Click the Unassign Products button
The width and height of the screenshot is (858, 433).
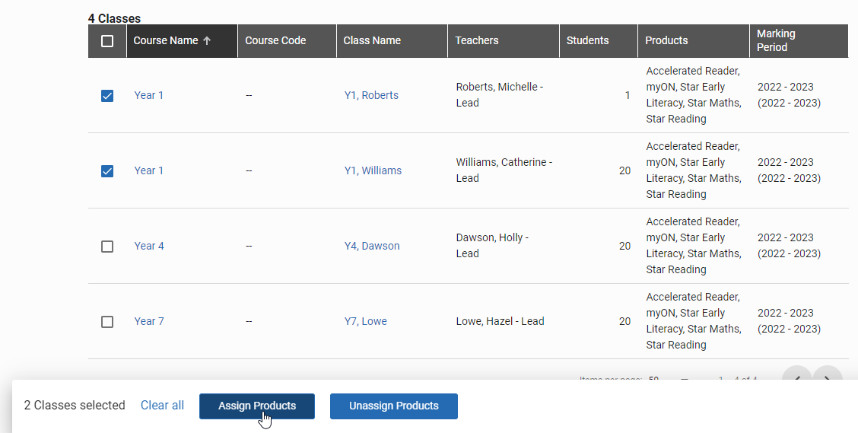[x=394, y=406]
